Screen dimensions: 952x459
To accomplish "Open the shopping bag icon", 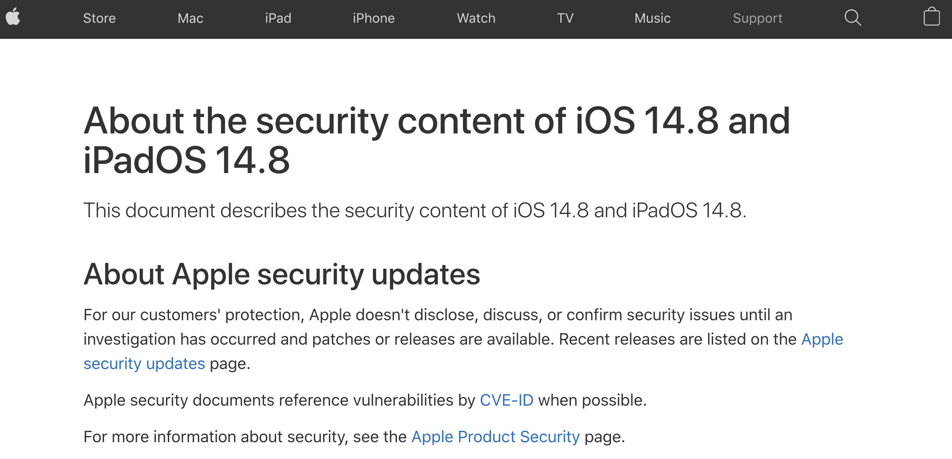I will click(931, 17).
